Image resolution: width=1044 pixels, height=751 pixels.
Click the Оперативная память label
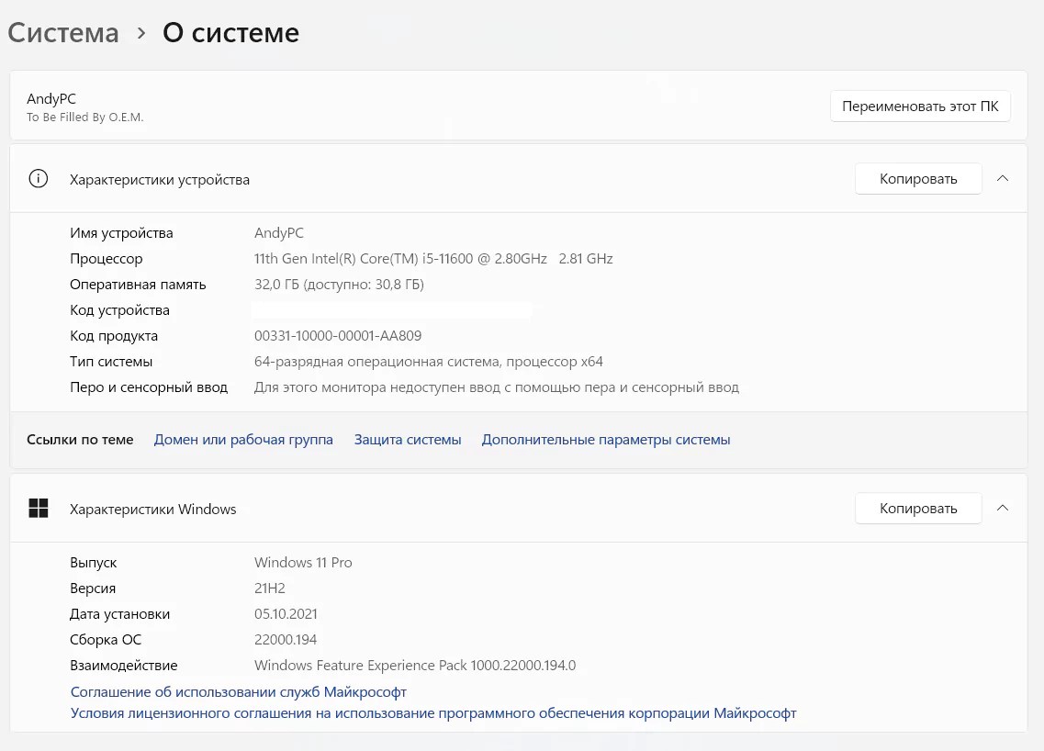(138, 285)
